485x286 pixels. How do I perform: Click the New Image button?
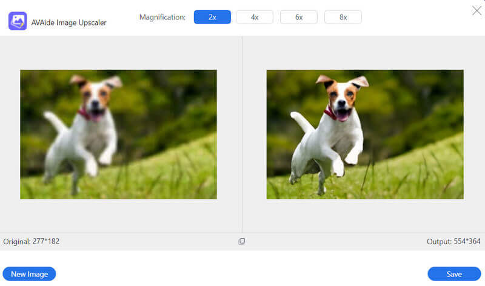click(29, 274)
